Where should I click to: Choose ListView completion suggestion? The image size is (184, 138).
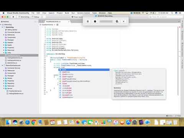click(x=84, y=72)
